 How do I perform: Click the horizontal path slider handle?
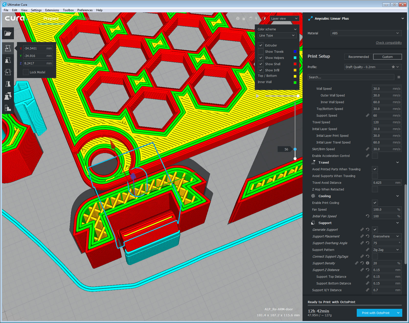coord(298,96)
